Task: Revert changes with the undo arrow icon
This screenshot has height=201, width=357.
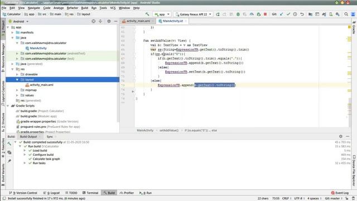Action: tap(302, 14)
